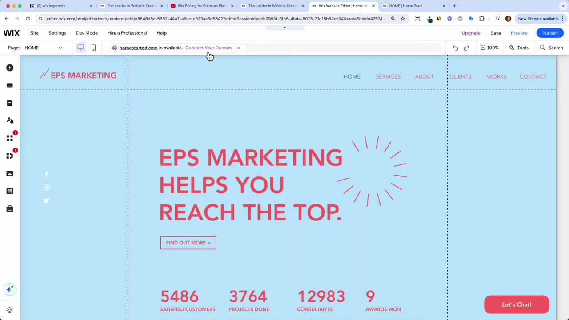
Task: Click the Undo arrow
Action: [x=455, y=48]
